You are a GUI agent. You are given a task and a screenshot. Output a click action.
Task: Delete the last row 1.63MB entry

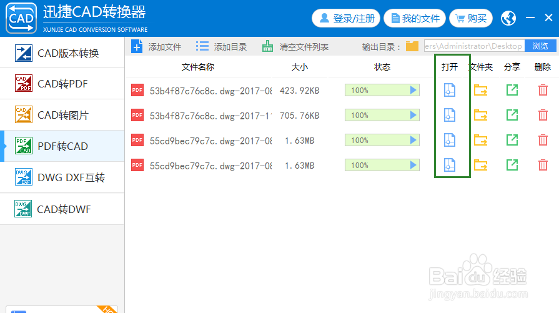coord(543,165)
